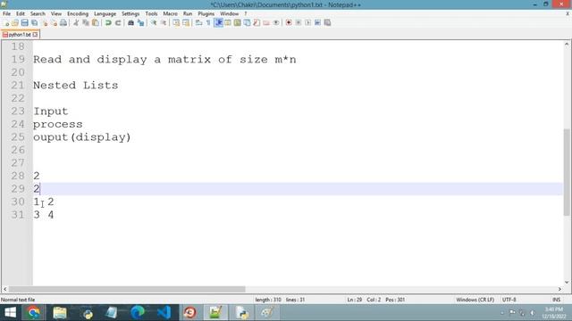
Task: Click the 'ouput(display)' line
Action: (81, 137)
